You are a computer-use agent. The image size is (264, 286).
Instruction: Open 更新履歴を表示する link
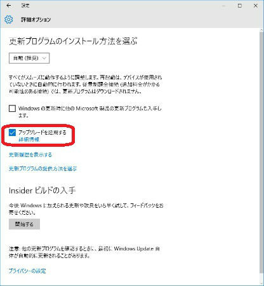(30, 154)
